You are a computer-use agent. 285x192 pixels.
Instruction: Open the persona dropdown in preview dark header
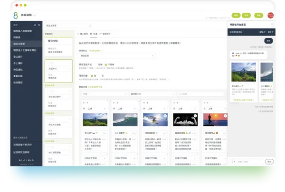click(x=237, y=32)
